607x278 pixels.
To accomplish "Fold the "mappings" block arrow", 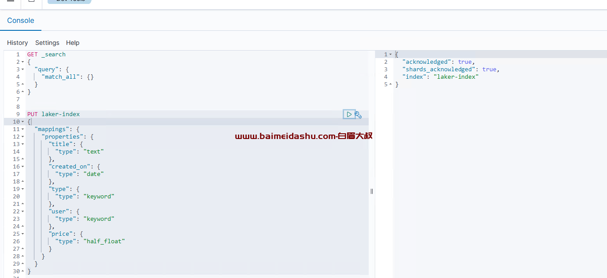I will click(23, 129).
